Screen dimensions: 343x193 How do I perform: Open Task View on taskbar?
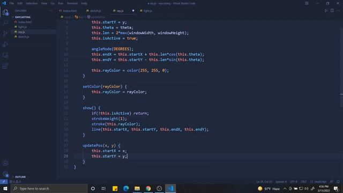(x=103, y=188)
